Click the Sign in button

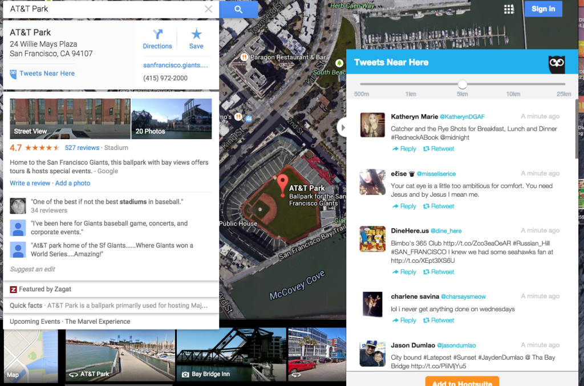point(543,9)
